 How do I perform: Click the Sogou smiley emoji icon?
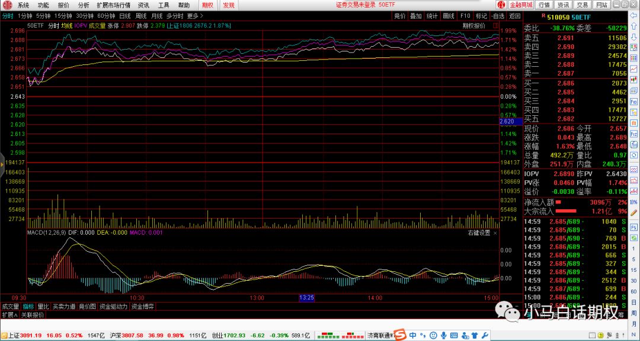click(x=433, y=336)
